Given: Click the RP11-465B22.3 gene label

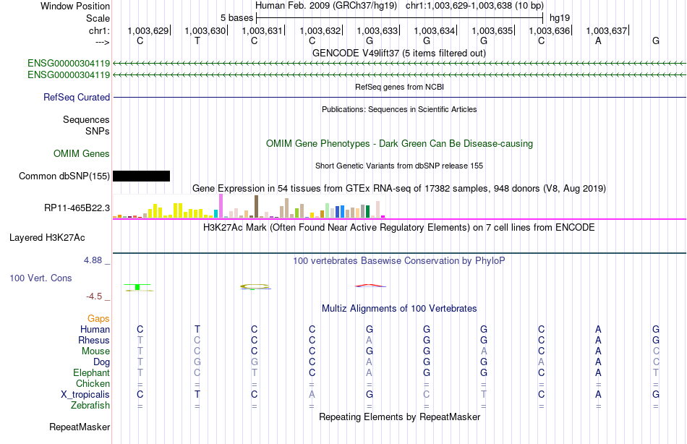Looking at the screenshot, I should [x=77, y=208].
